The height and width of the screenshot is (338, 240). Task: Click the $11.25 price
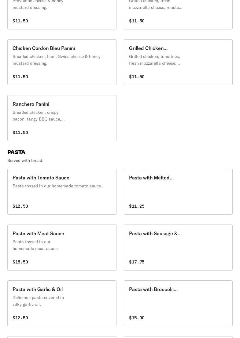coord(137,206)
